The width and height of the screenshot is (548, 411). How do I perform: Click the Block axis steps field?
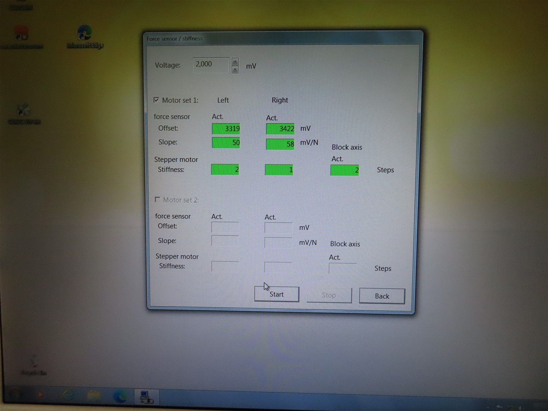coord(344,170)
